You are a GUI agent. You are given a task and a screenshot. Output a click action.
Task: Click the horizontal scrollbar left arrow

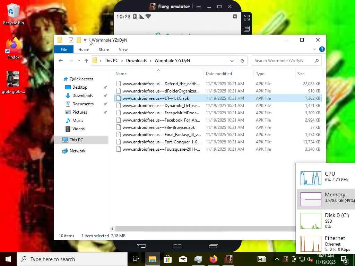click(x=112, y=229)
